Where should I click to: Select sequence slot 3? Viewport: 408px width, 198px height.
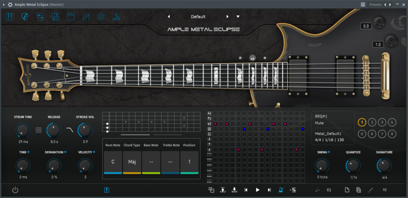(382, 122)
